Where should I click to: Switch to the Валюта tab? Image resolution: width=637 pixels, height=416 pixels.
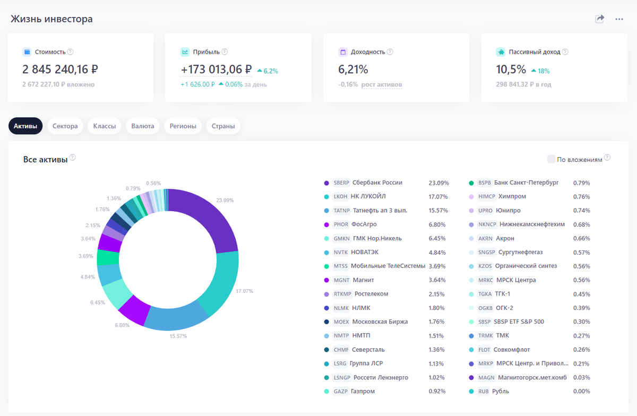tap(143, 126)
